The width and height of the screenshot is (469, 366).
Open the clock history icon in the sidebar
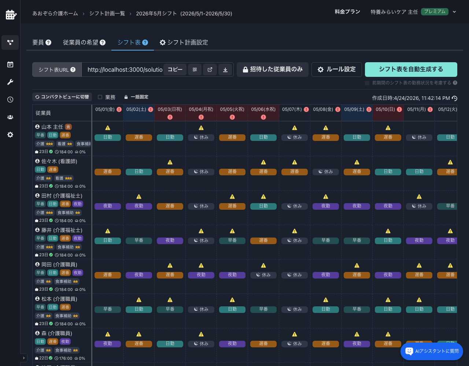pyautogui.click(x=10, y=99)
